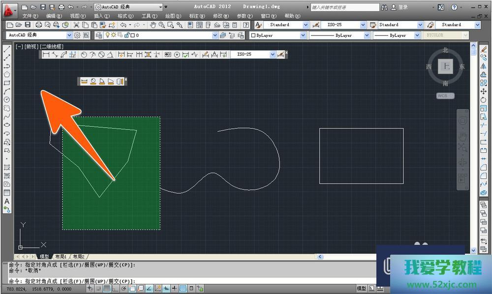Click the Erase tool in modify toolbar
The width and height of the screenshot is (492, 294).
click(x=484, y=49)
